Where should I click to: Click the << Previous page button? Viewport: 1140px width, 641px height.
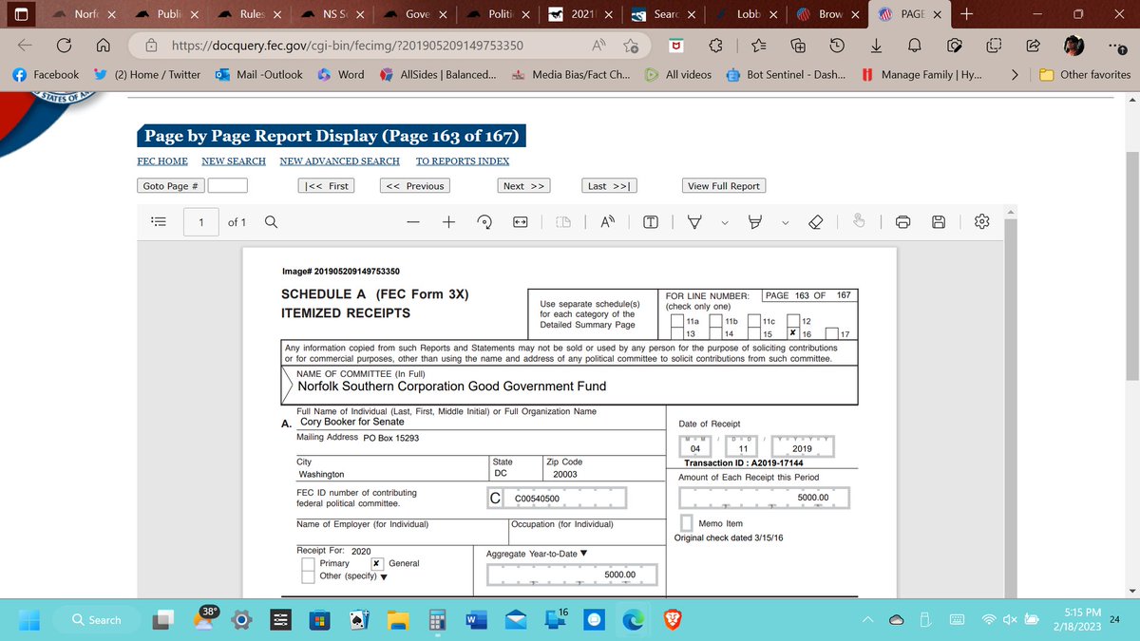click(x=413, y=186)
